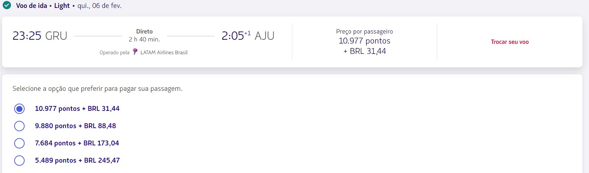Click the Direto 2 h 40 min. flight info
The height and width of the screenshot is (173, 589).
click(x=144, y=35)
